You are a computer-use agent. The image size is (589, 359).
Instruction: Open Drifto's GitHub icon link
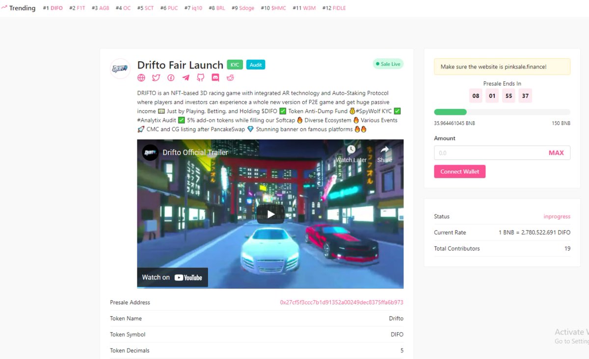[200, 77]
